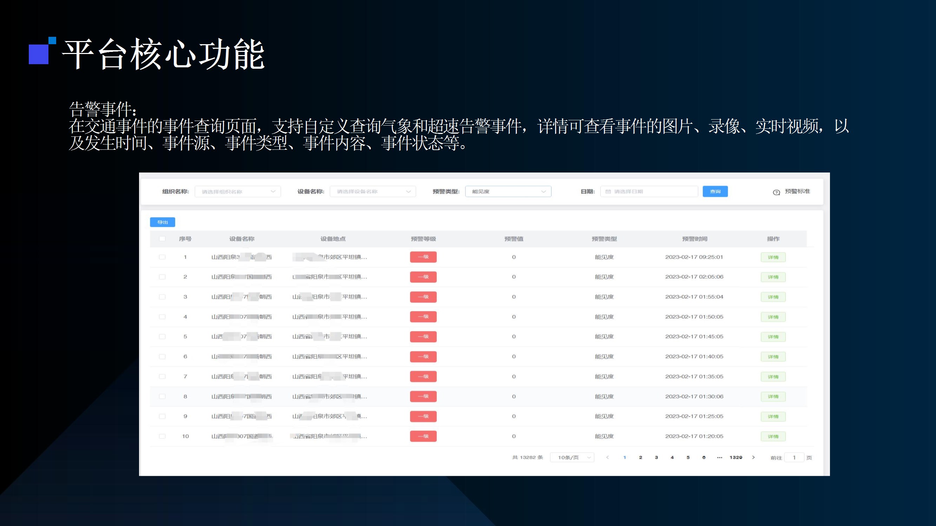Go to page 3 in pagination

[x=656, y=457]
